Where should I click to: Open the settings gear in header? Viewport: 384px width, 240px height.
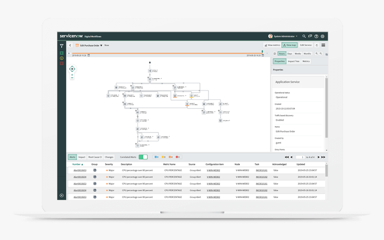point(322,36)
